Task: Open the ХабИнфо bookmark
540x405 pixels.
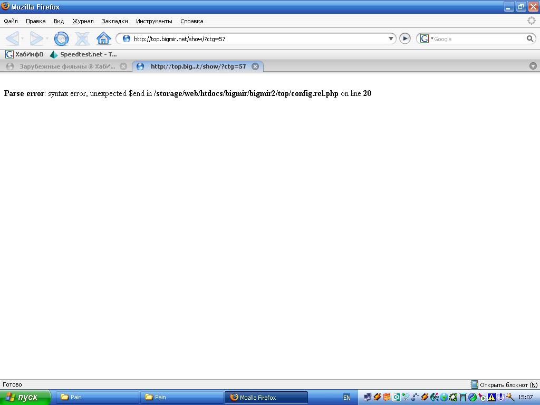Action: coord(24,54)
